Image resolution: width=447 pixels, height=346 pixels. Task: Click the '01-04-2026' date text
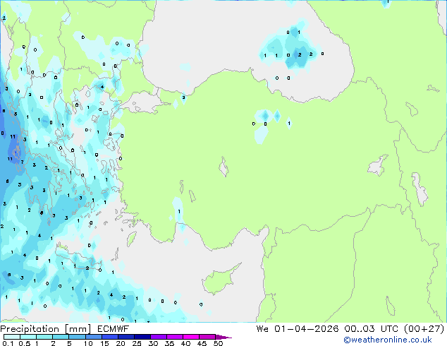[307, 329]
